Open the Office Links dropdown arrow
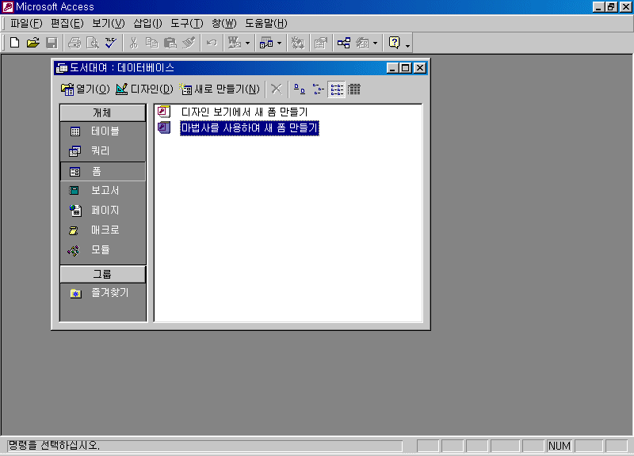 tap(247, 43)
